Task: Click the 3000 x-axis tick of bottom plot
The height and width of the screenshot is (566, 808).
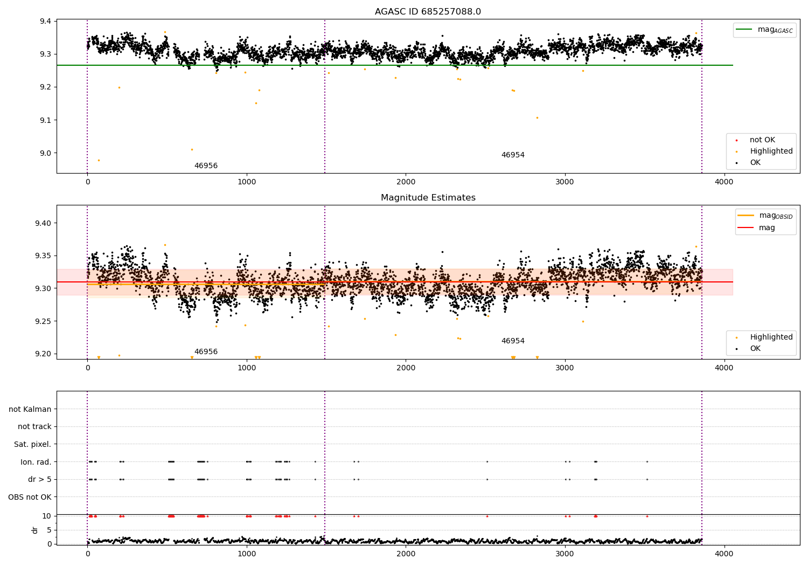Action: click(565, 554)
